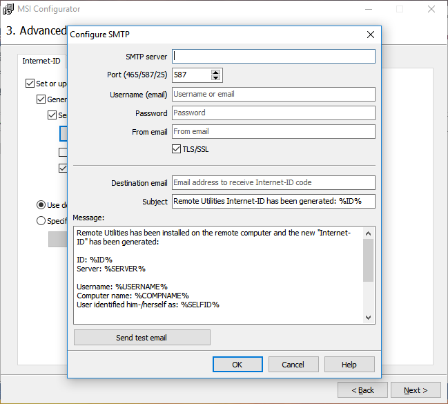Confirm SMTP settings with OK

[x=237, y=364]
